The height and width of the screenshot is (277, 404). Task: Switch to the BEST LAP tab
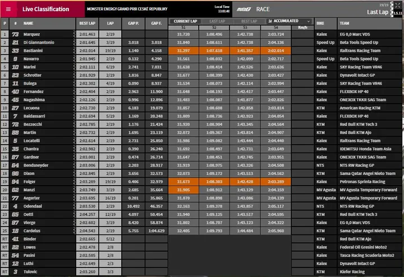point(249,21)
